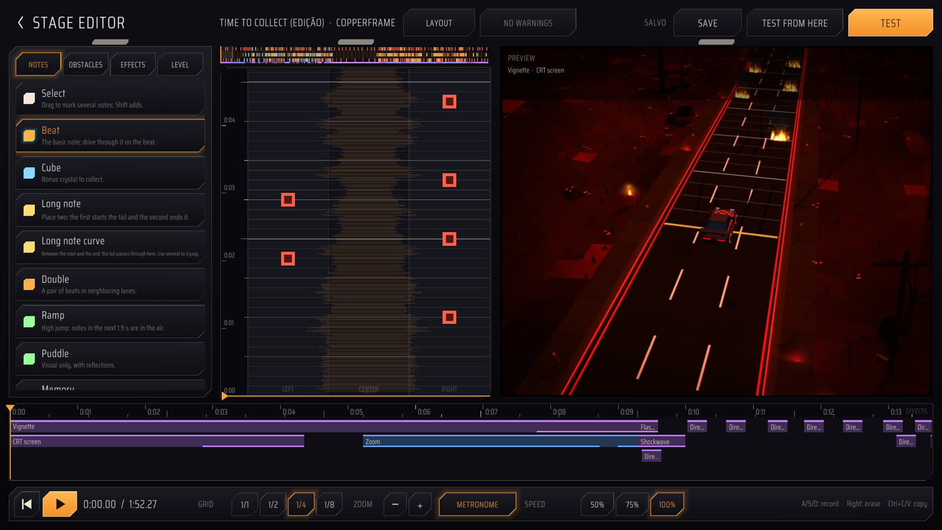942x530 pixels.
Task: Select the partially visible Memory note item
Action: click(111, 386)
